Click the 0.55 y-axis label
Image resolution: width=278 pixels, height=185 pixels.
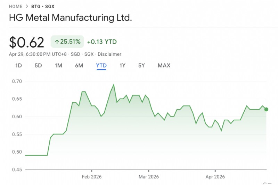[x=17, y=134]
